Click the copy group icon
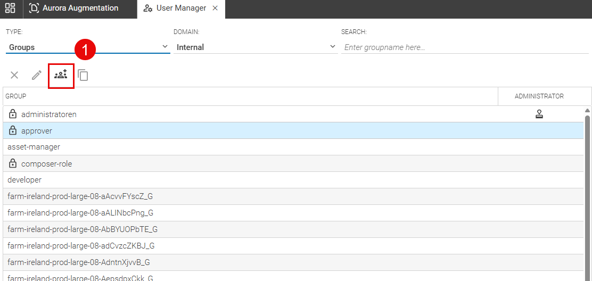Screen dimensions: 592x281 [83, 75]
